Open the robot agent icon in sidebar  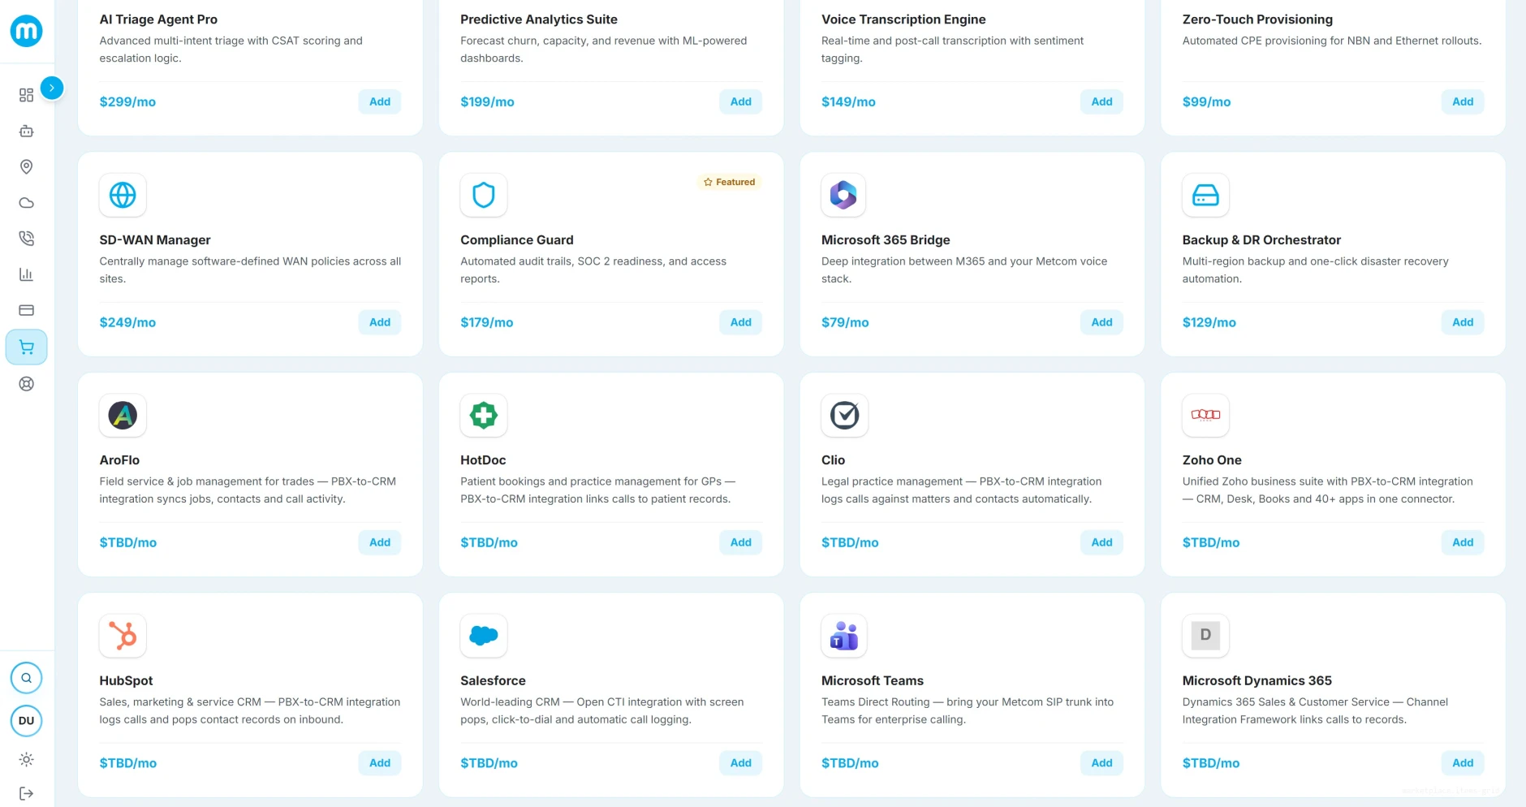coord(26,131)
